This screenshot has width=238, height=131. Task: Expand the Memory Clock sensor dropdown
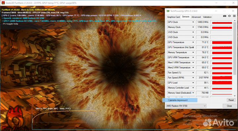pos(193,27)
